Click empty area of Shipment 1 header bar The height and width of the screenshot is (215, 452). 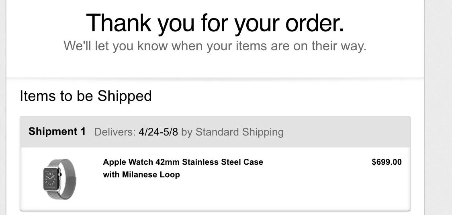coord(346,132)
